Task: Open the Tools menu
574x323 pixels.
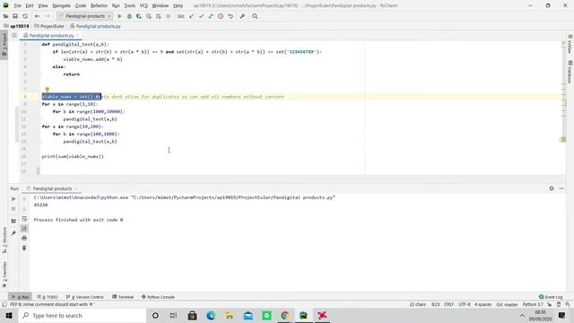Action: [129, 5]
